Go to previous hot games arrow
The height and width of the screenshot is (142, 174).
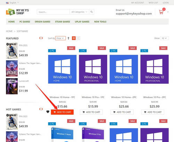(x=40, y=109)
